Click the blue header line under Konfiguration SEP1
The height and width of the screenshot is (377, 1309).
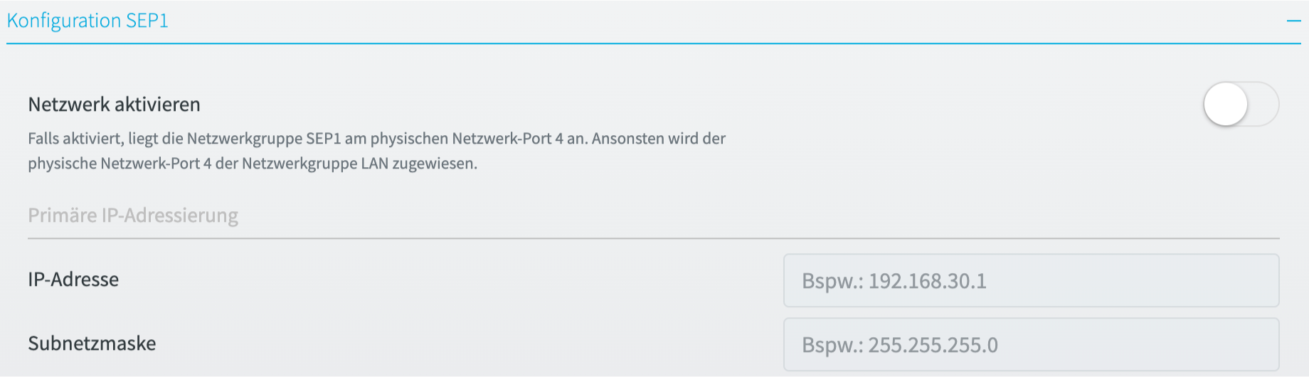654,43
